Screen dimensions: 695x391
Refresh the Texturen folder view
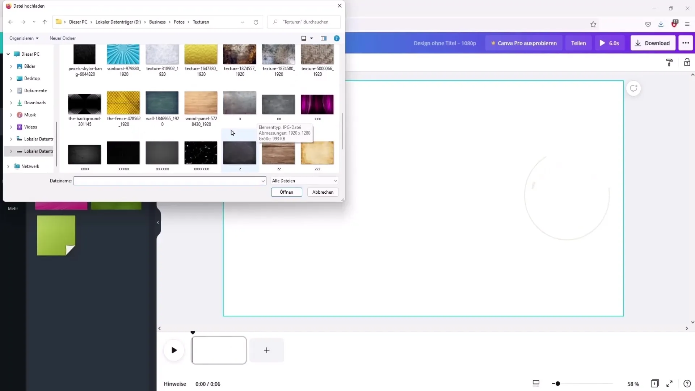[x=256, y=22]
